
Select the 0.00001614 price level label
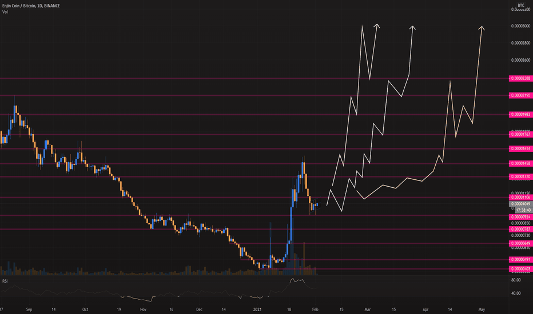520,148
